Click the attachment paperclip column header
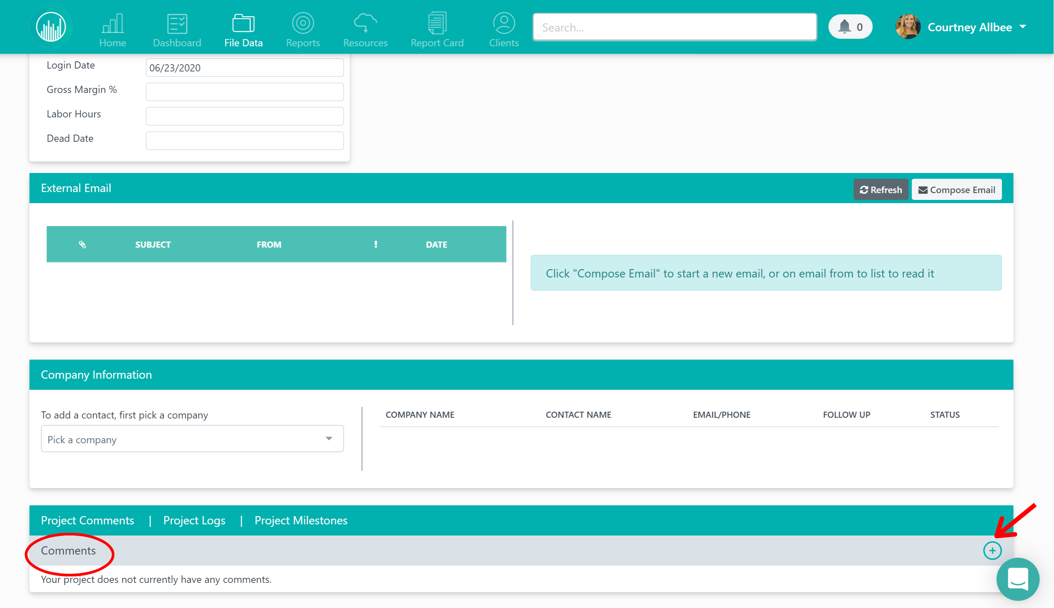 pos(82,245)
